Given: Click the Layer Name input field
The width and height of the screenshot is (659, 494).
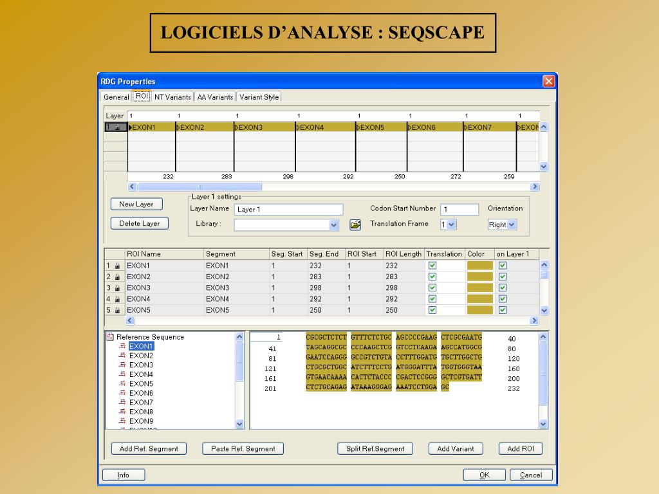Looking at the screenshot, I should pyautogui.click(x=288, y=209).
